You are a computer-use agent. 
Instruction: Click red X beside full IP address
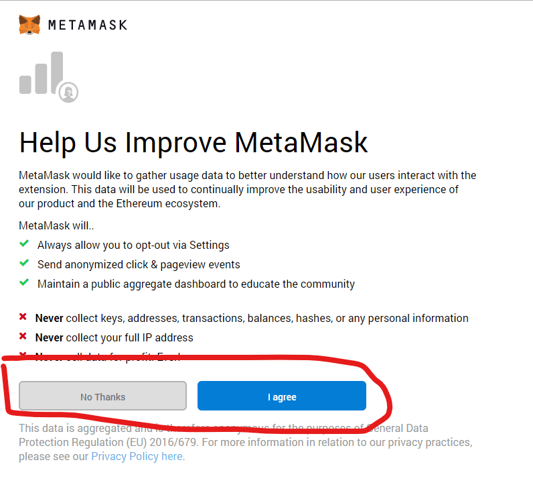[23, 336]
